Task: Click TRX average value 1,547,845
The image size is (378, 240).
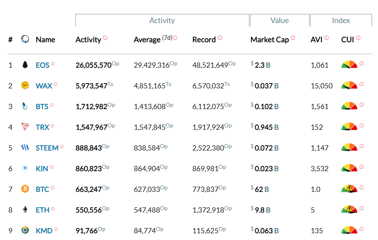Action: pos(150,127)
